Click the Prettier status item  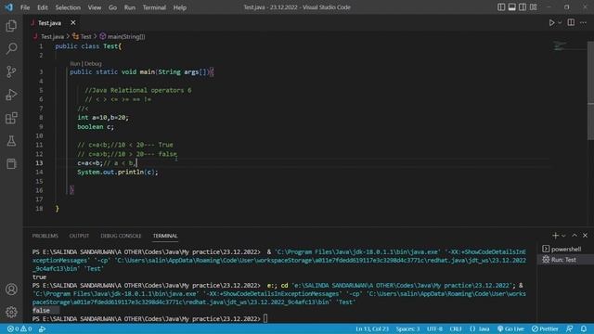[x=545, y=328]
